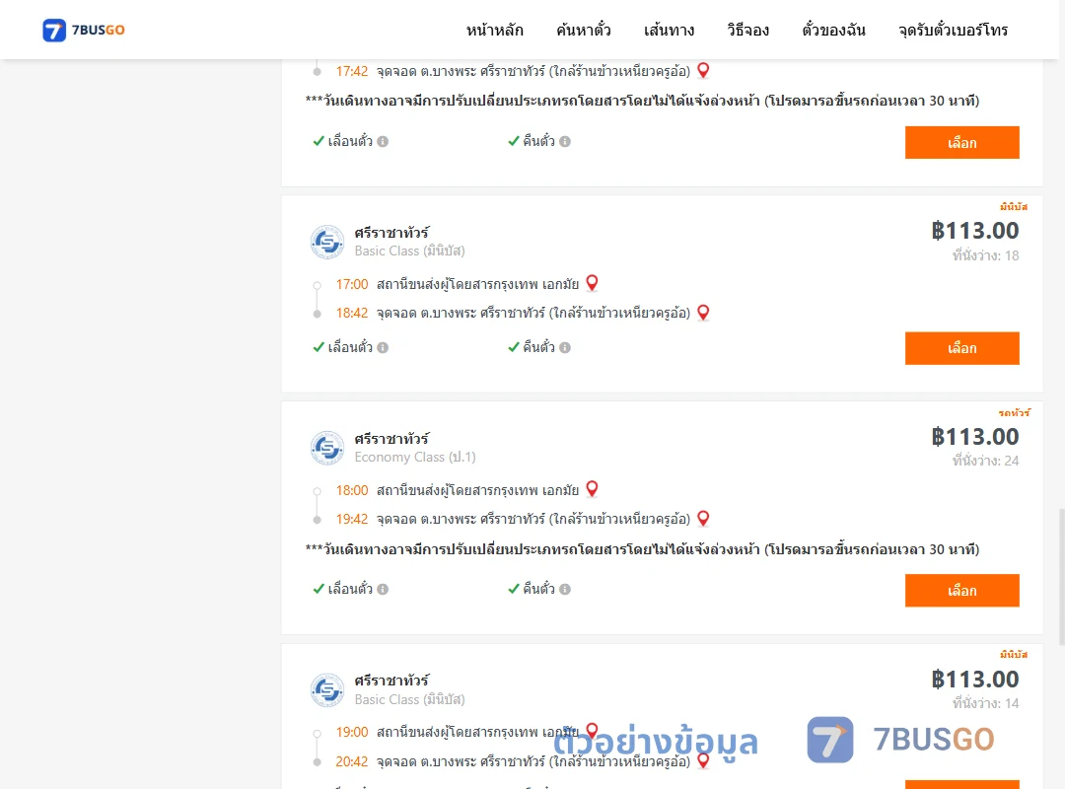Open ตั๋วของฉัน in navigation
1065x789 pixels.
833,30
